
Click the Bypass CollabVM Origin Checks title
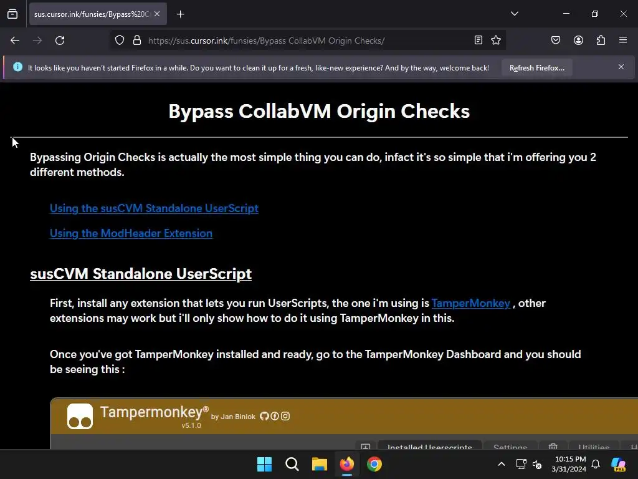point(319,111)
